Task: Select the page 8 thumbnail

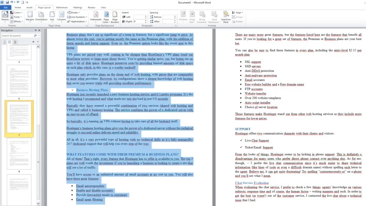Action: click(x=19, y=153)
